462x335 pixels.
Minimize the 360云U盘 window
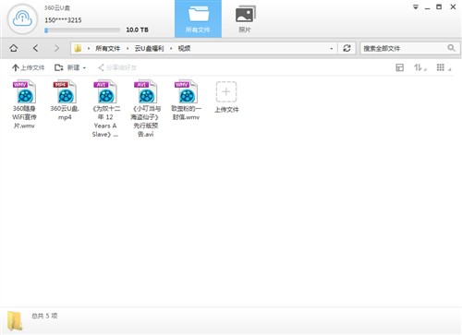(x=427, y=7)
